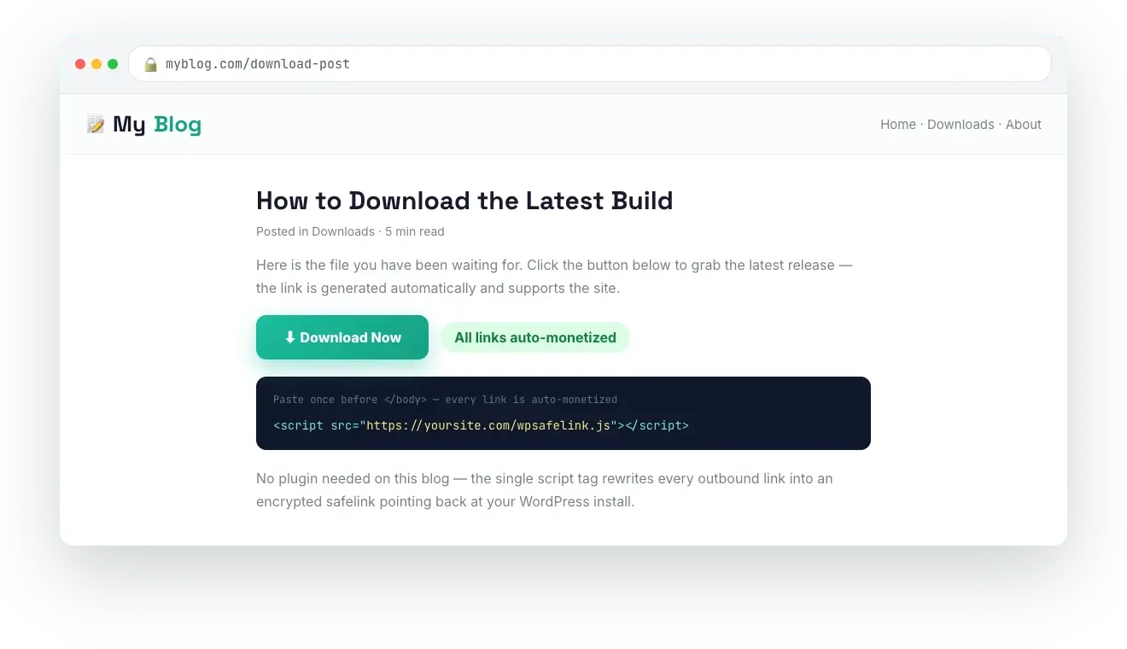Click the Paste once before body comment
This screenshot has width=1127, height=649.
coord(445,400)
